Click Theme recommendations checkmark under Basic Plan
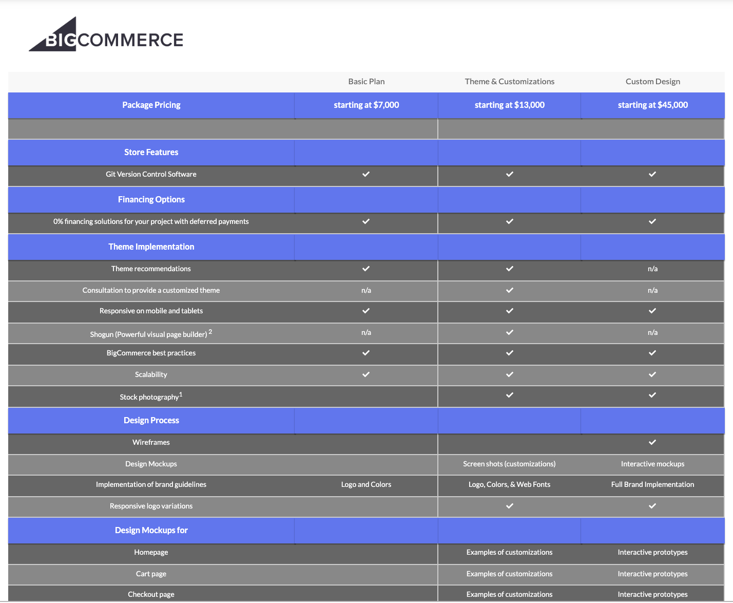Viewport: 733px width, 603px height. point(366,269)
